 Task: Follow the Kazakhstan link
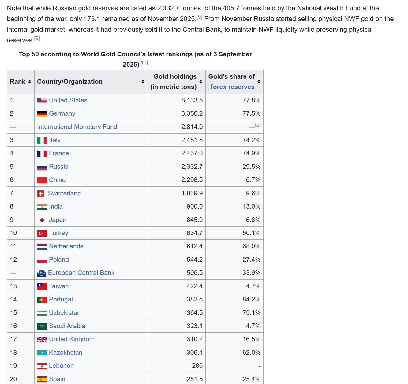click(x=66, y=353)
